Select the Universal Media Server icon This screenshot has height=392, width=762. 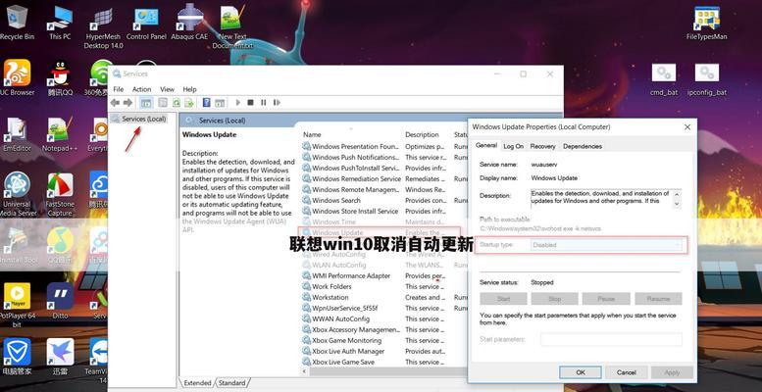[x=17, y=194]
